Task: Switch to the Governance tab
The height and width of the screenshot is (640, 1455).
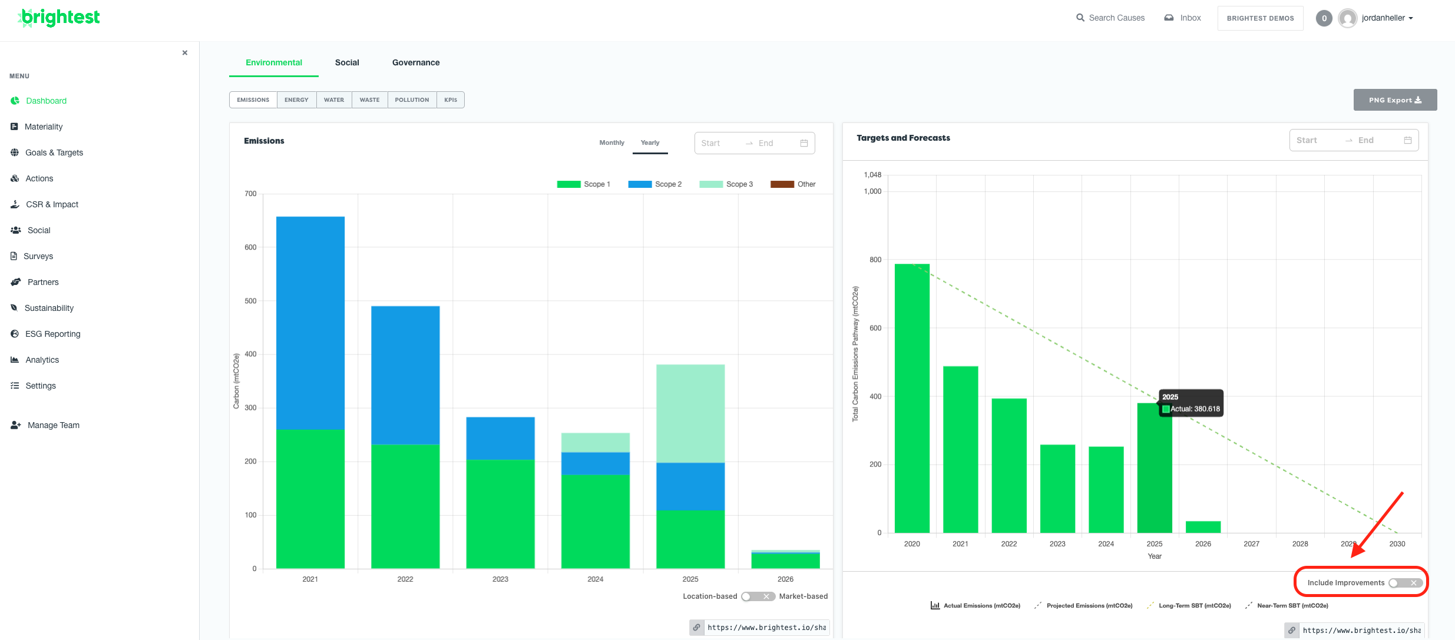Action: (416, 62)
